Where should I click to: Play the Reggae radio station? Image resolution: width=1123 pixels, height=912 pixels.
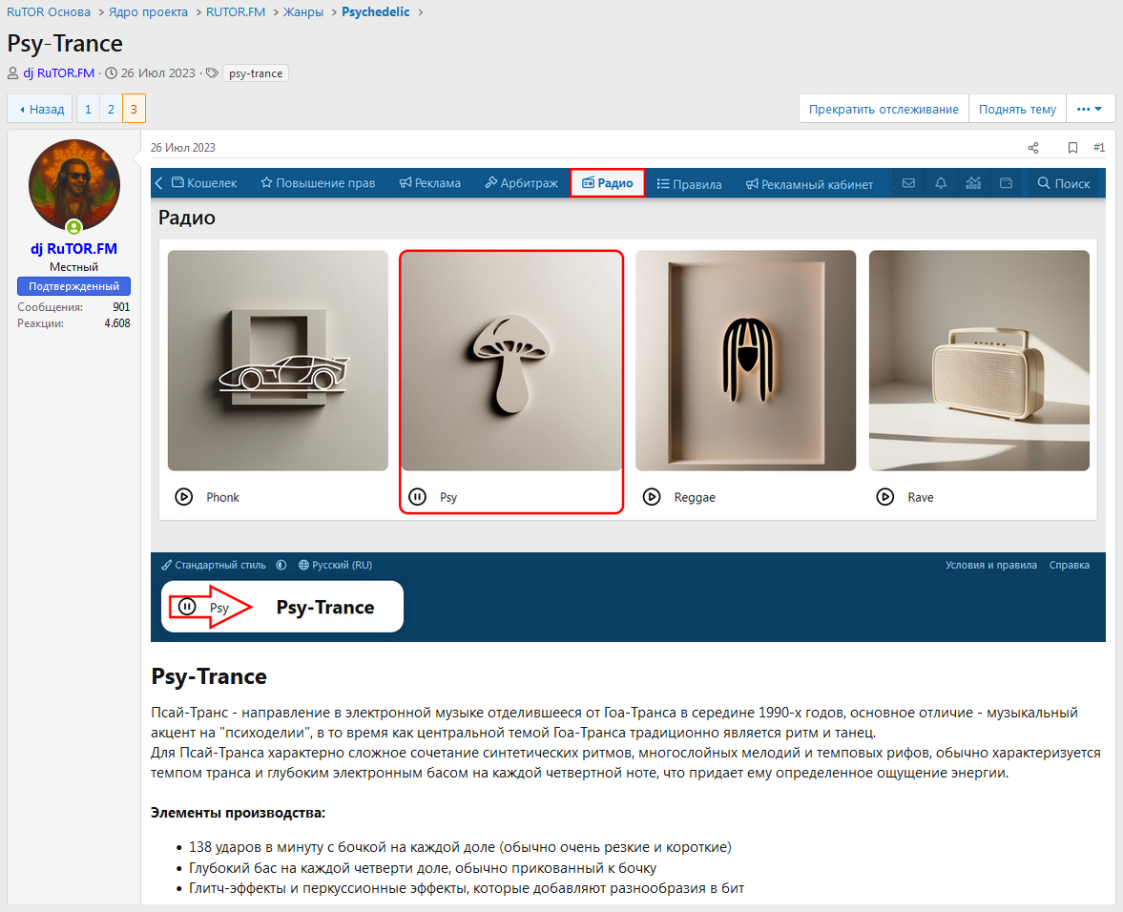(x=652, y=497)
